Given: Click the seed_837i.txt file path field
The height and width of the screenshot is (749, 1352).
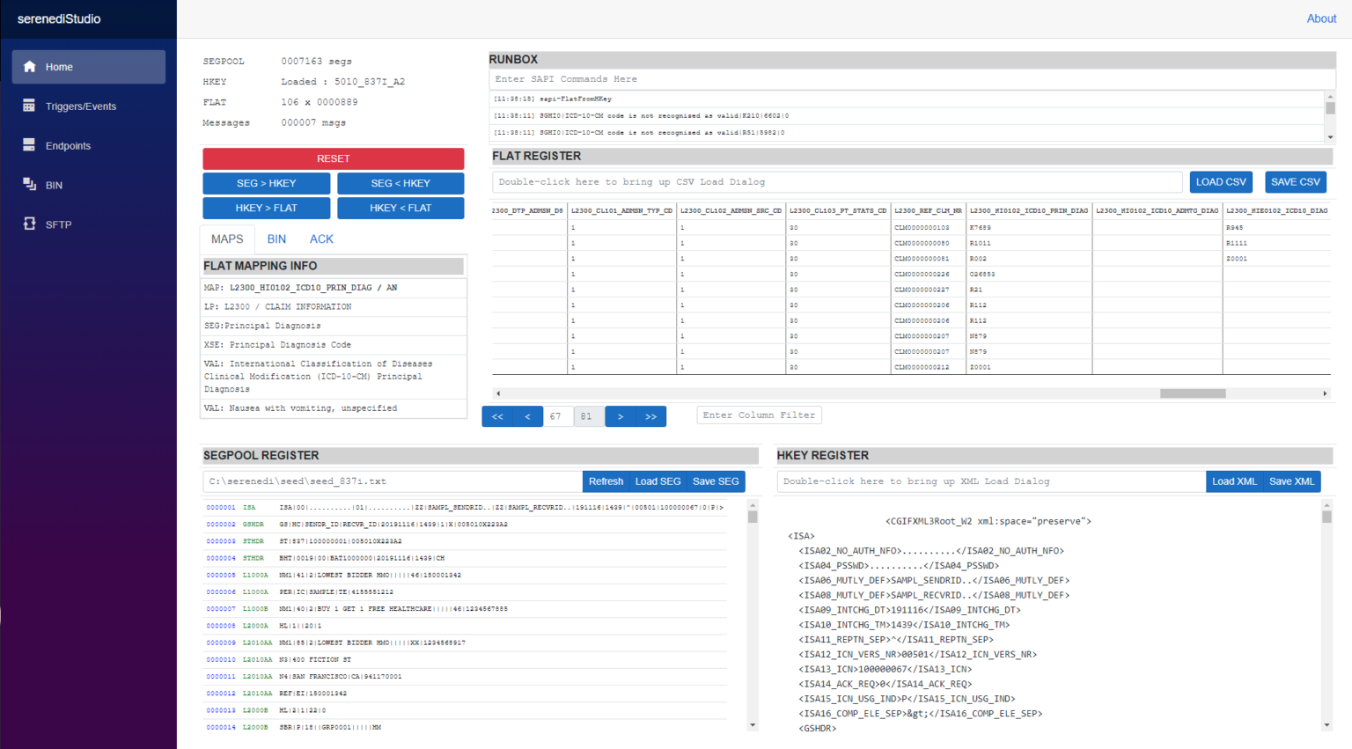Looking at the screenshot, I should click(x=393, y=481).
